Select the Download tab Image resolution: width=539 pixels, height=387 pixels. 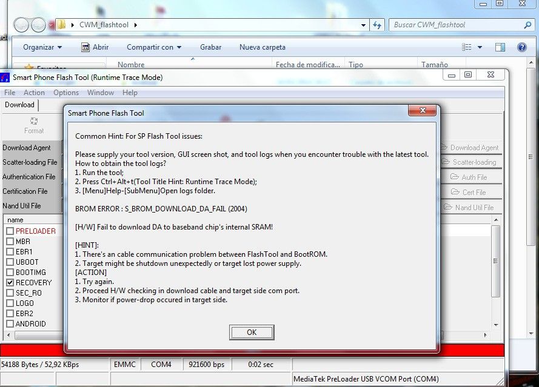(19, 105)
